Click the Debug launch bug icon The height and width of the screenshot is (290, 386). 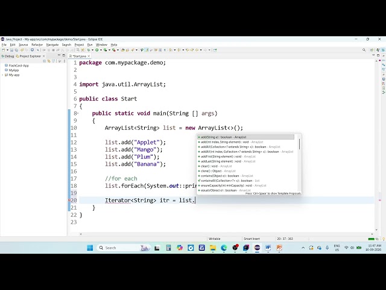pyautogui.click(x=89, y=50)
